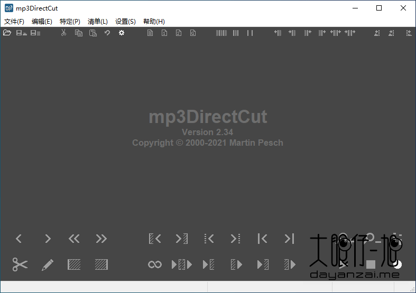Screen dimensions: 416x293
Task: Move selection end left via toolbar icon
Action: point(308,33)
